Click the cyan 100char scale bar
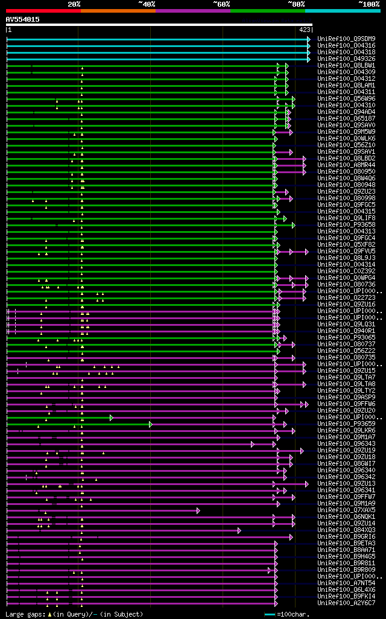Viewport: 386px width, 619px height. tap(270, 615)
